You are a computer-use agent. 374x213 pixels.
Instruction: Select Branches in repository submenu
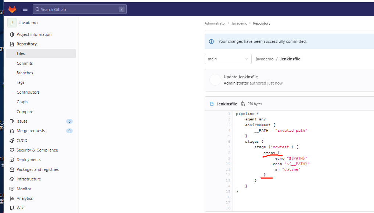click(25, 73)
